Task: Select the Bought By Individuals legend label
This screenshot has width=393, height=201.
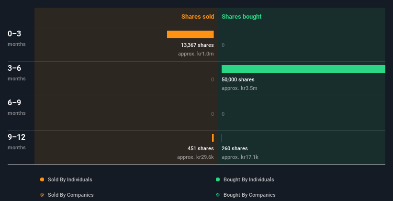Action: [248, 179]
